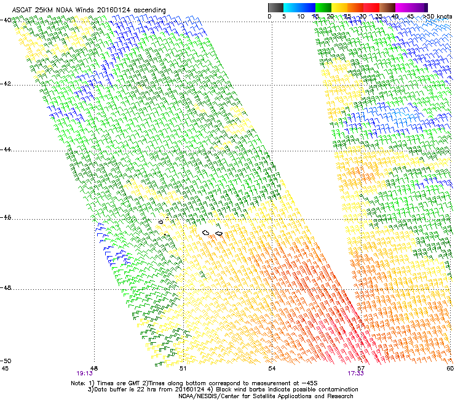Click the latitude label '-42'
Screen dimensions: 455x400
point(6,84)
